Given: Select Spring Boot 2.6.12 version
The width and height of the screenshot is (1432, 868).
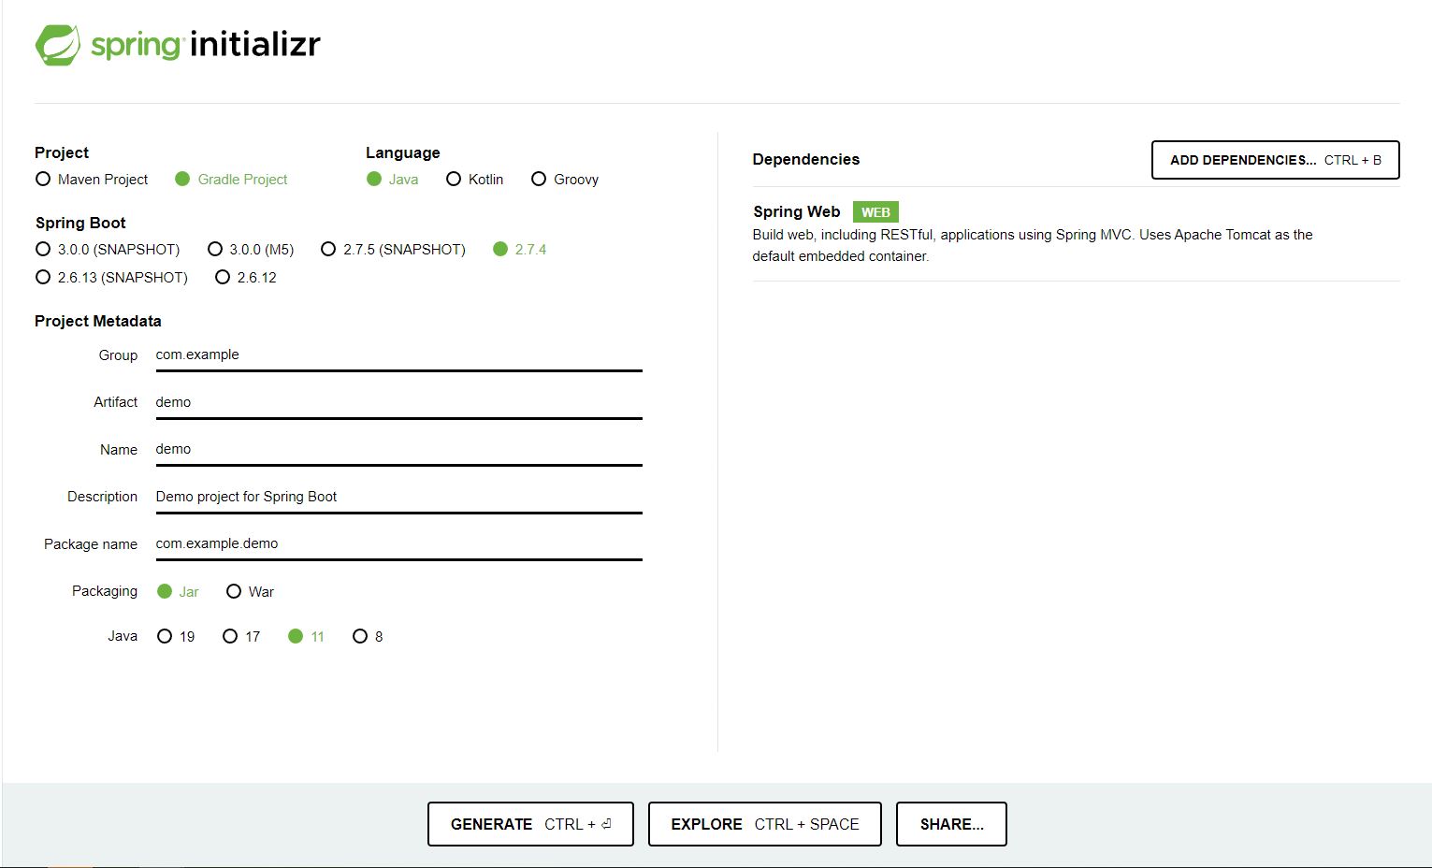Looking at the screenshot, I should (x=246, y=277).
